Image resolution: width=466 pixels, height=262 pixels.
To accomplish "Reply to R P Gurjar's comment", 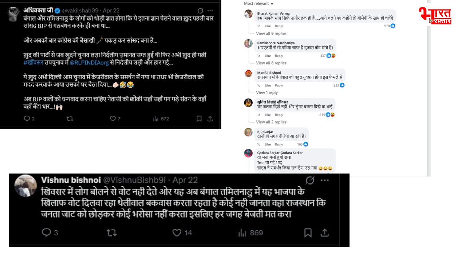I will click(x=279, y=144).
